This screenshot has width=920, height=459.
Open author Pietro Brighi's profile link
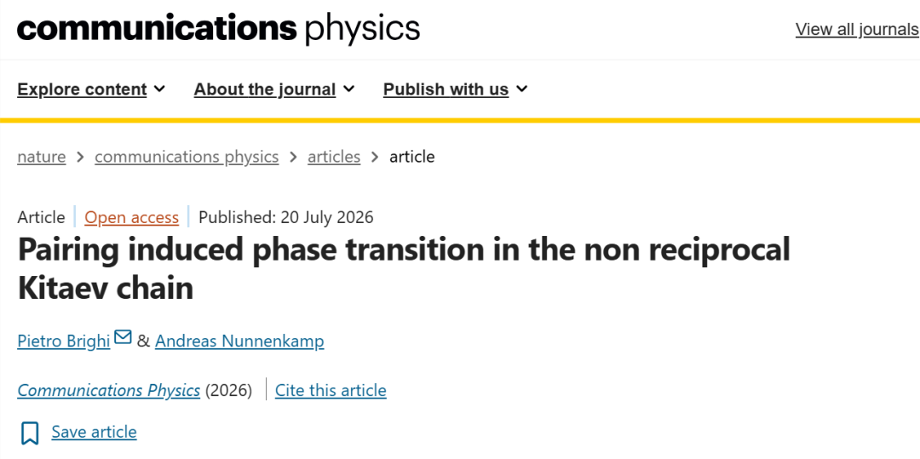64,341
